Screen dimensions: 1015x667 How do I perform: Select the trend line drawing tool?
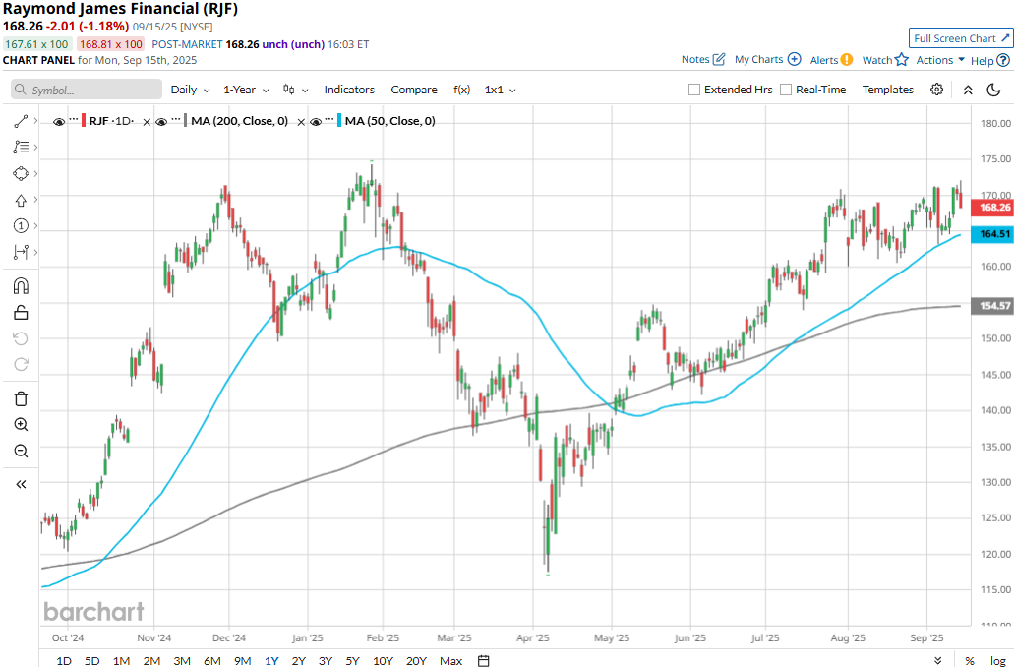click(21, 121)
